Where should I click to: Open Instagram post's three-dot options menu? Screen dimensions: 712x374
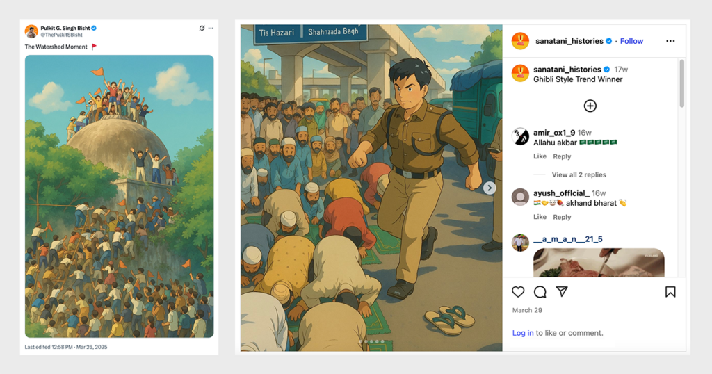670,41
